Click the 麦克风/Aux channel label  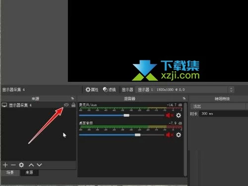tap(88, 105)
